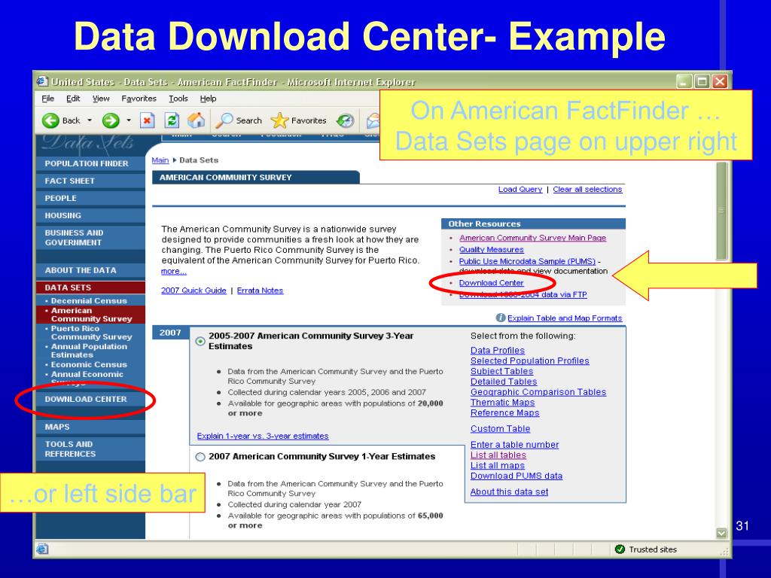Image resolution: width=771 pixels, height=578 pixels.
Task: Select 2007 ACS 1-Year Estimates radio
Action: click(200, 457)
